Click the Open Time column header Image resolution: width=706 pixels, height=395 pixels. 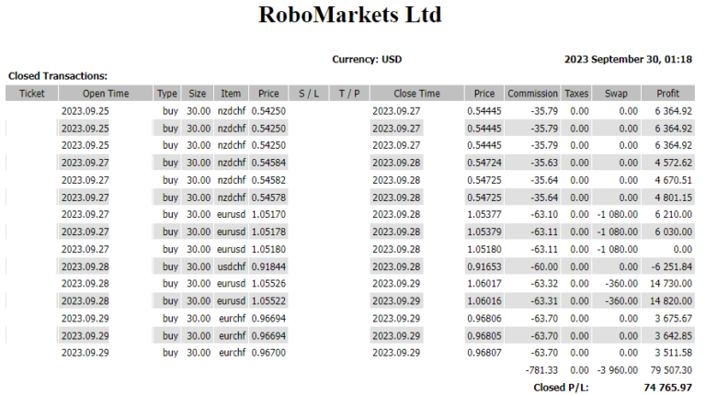(106, 94)
